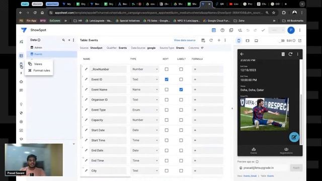Edit the Capacity column with pencil icon
This screenshot has width=322, height=181.
(x=86, y=120)
